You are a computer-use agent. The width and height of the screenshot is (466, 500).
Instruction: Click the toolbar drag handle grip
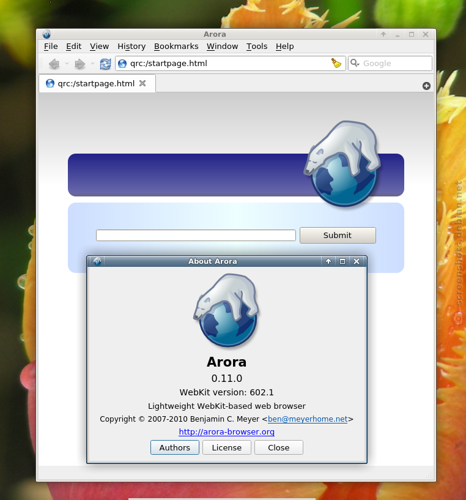tap(41, 64)
